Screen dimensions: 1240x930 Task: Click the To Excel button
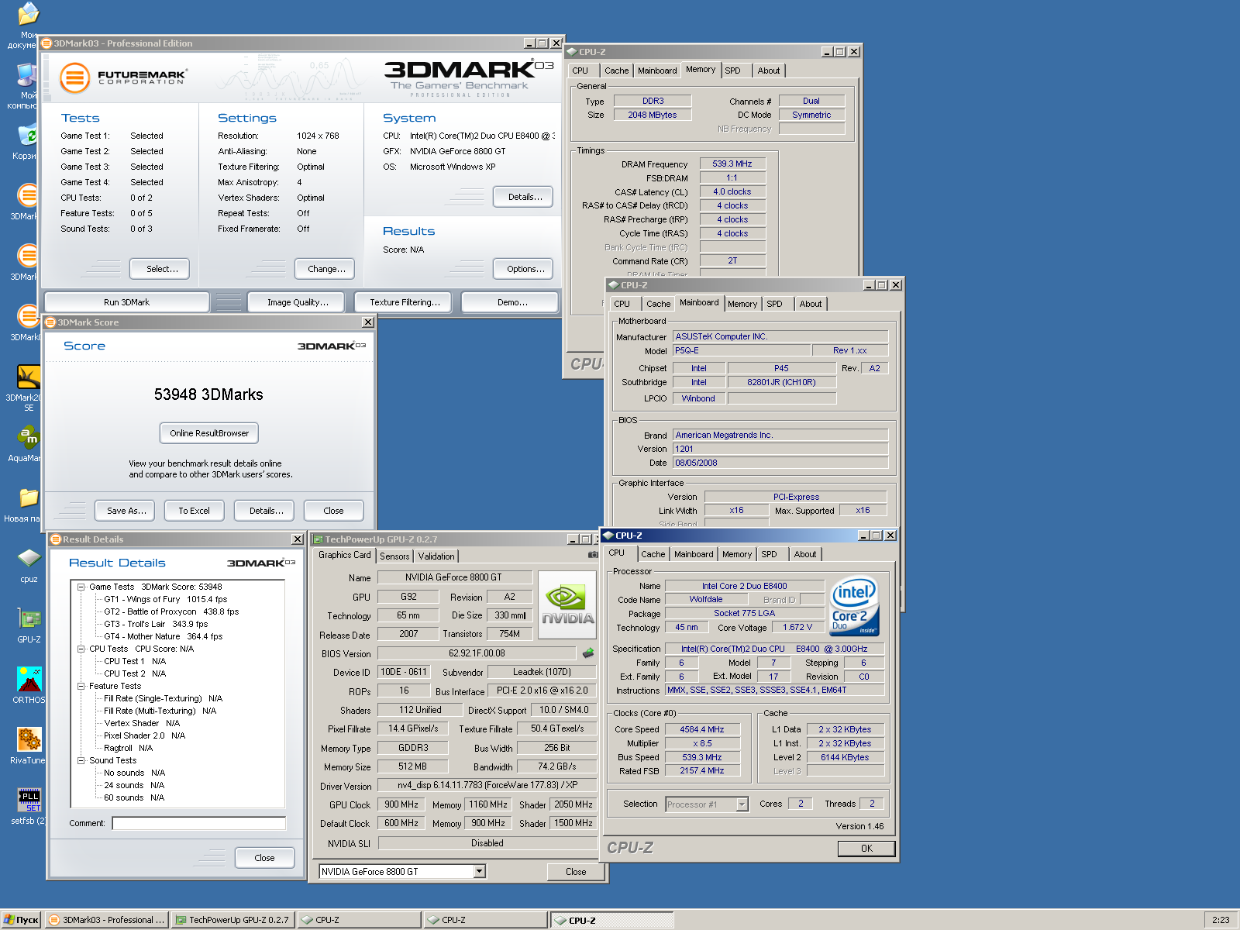click(x=194, y=511)
